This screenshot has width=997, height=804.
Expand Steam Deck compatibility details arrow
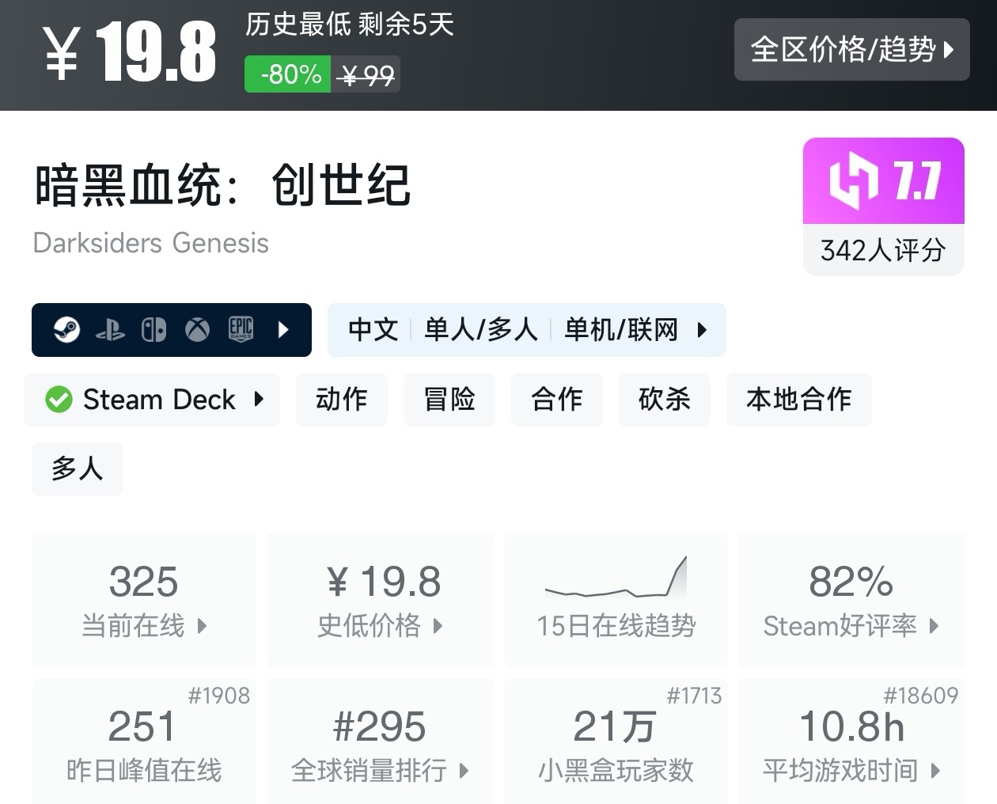click(259, 400)
